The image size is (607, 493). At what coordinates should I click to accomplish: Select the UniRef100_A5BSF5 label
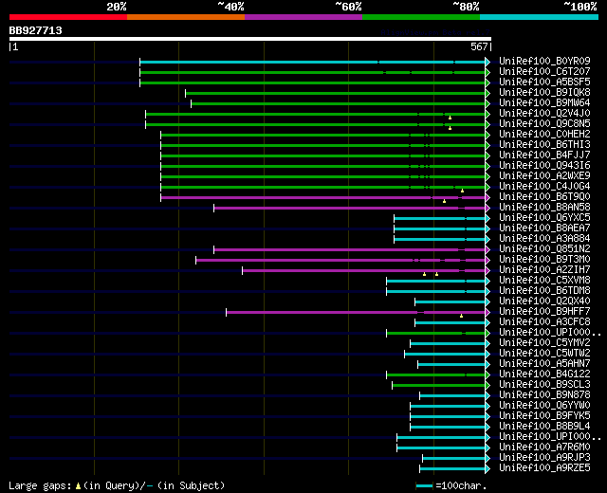tap(544, 82)
